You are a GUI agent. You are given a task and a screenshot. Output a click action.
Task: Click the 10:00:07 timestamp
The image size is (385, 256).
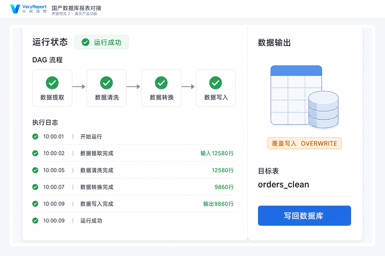54,187
